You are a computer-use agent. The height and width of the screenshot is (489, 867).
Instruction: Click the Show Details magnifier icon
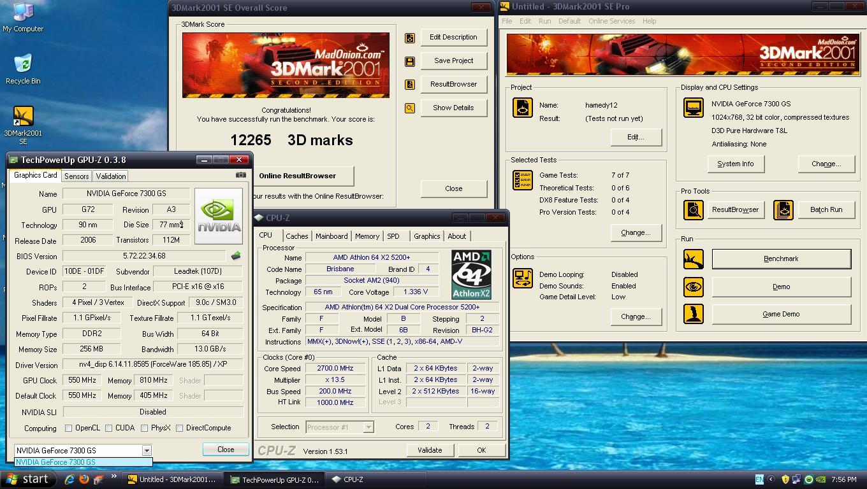(x=410, y=108)
